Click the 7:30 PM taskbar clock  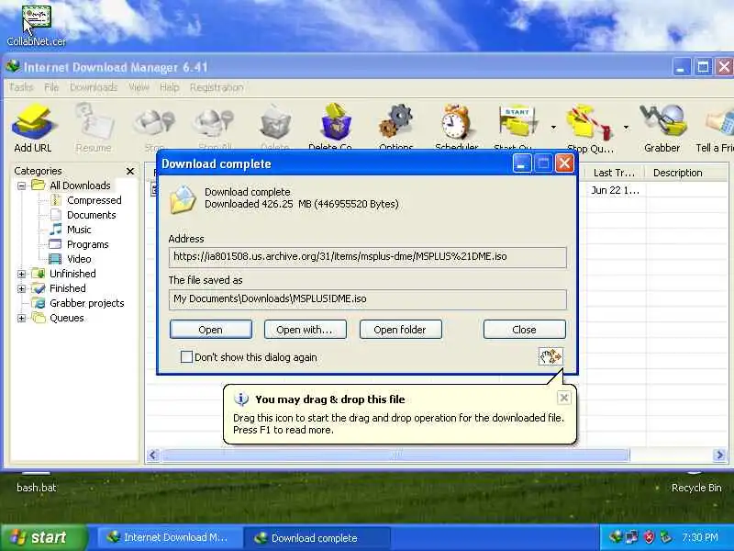click(x=700, y=537)
